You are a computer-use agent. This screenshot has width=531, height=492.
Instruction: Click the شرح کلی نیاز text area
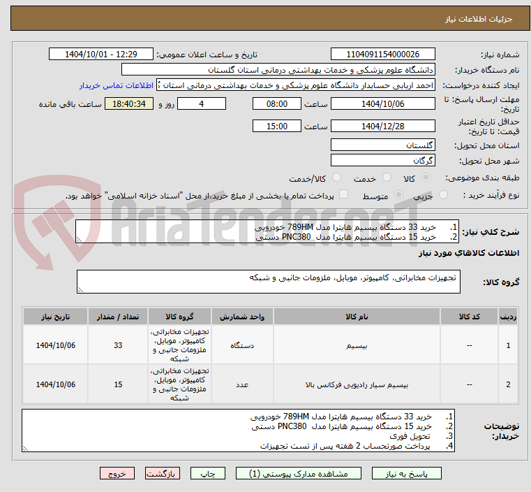click(267, 231)
